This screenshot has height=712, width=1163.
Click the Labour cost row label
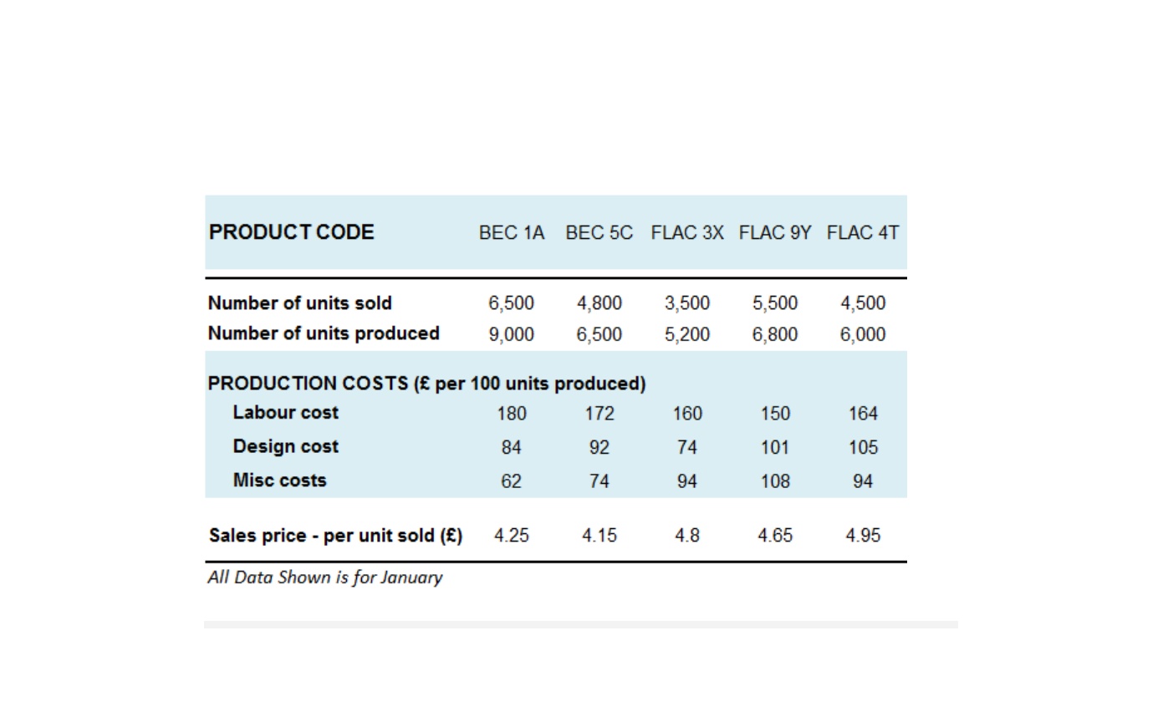[286, 412]
